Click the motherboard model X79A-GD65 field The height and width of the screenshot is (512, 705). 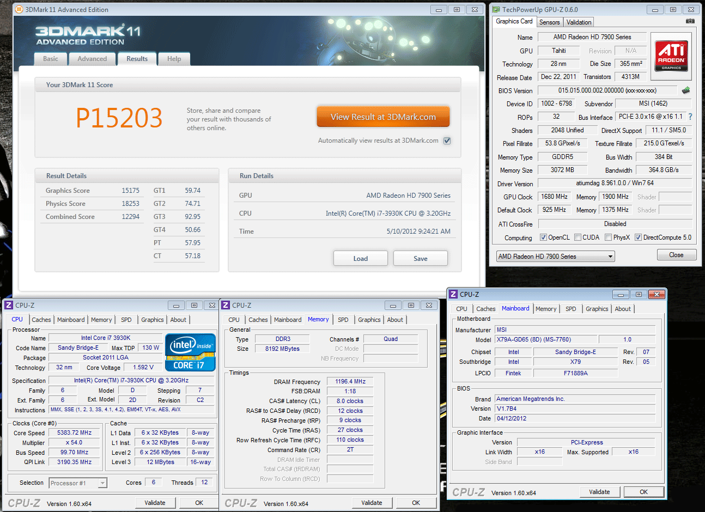pyautogui.click(x=546, y=339)
